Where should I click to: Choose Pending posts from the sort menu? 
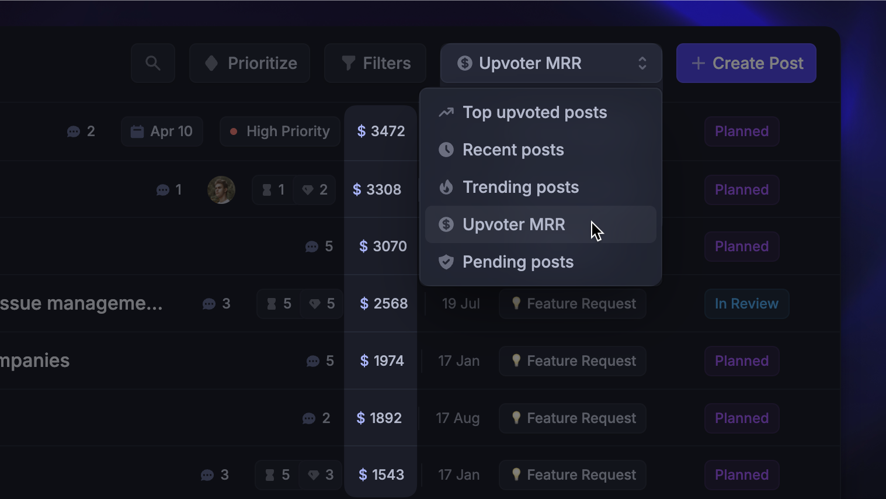[517, 262]
